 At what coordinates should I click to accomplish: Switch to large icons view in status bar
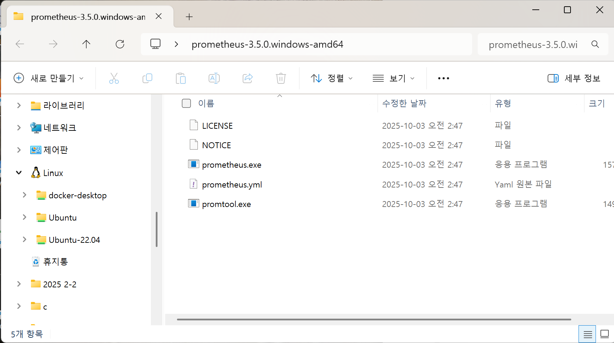click(x=605, y=334)
